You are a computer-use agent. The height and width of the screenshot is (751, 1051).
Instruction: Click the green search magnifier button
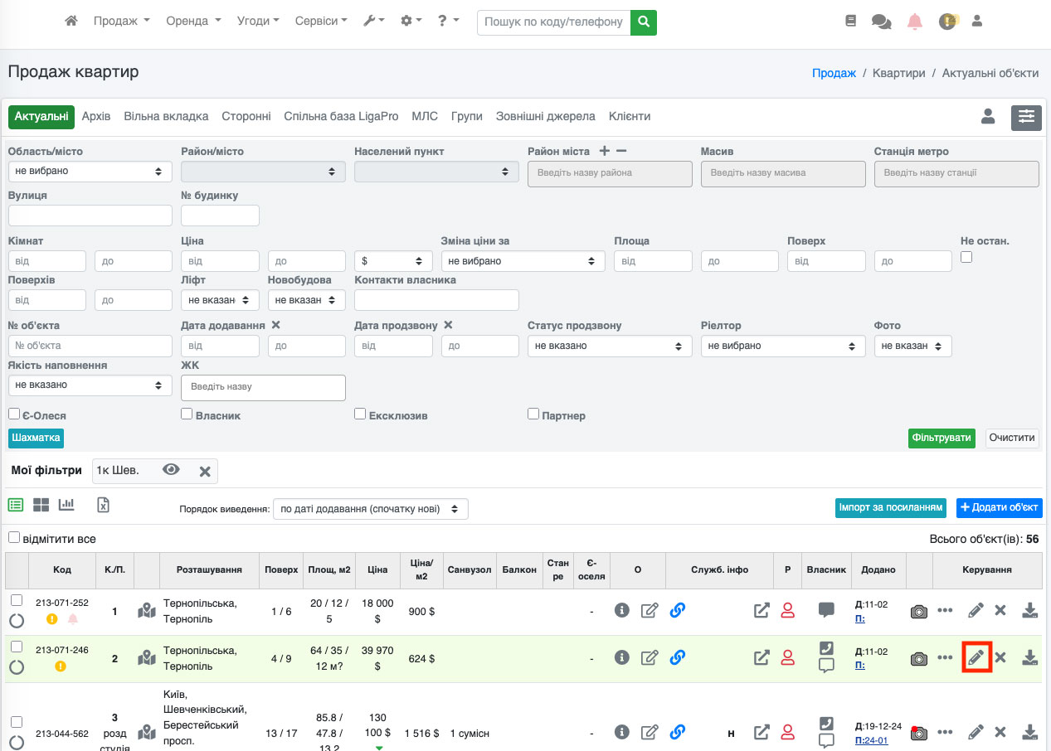(643, 22)
